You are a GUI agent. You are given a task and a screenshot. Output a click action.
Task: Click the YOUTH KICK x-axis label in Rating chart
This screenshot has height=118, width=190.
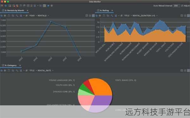[x=169, y=47]
